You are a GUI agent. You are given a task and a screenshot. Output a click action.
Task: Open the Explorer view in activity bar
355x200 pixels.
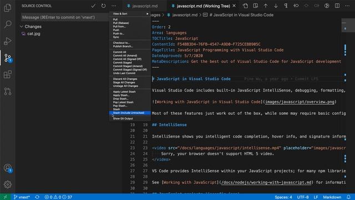pyautogui.click(x=7, y=8)
